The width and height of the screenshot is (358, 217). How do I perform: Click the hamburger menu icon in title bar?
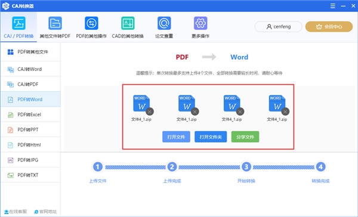pos(333,6)
